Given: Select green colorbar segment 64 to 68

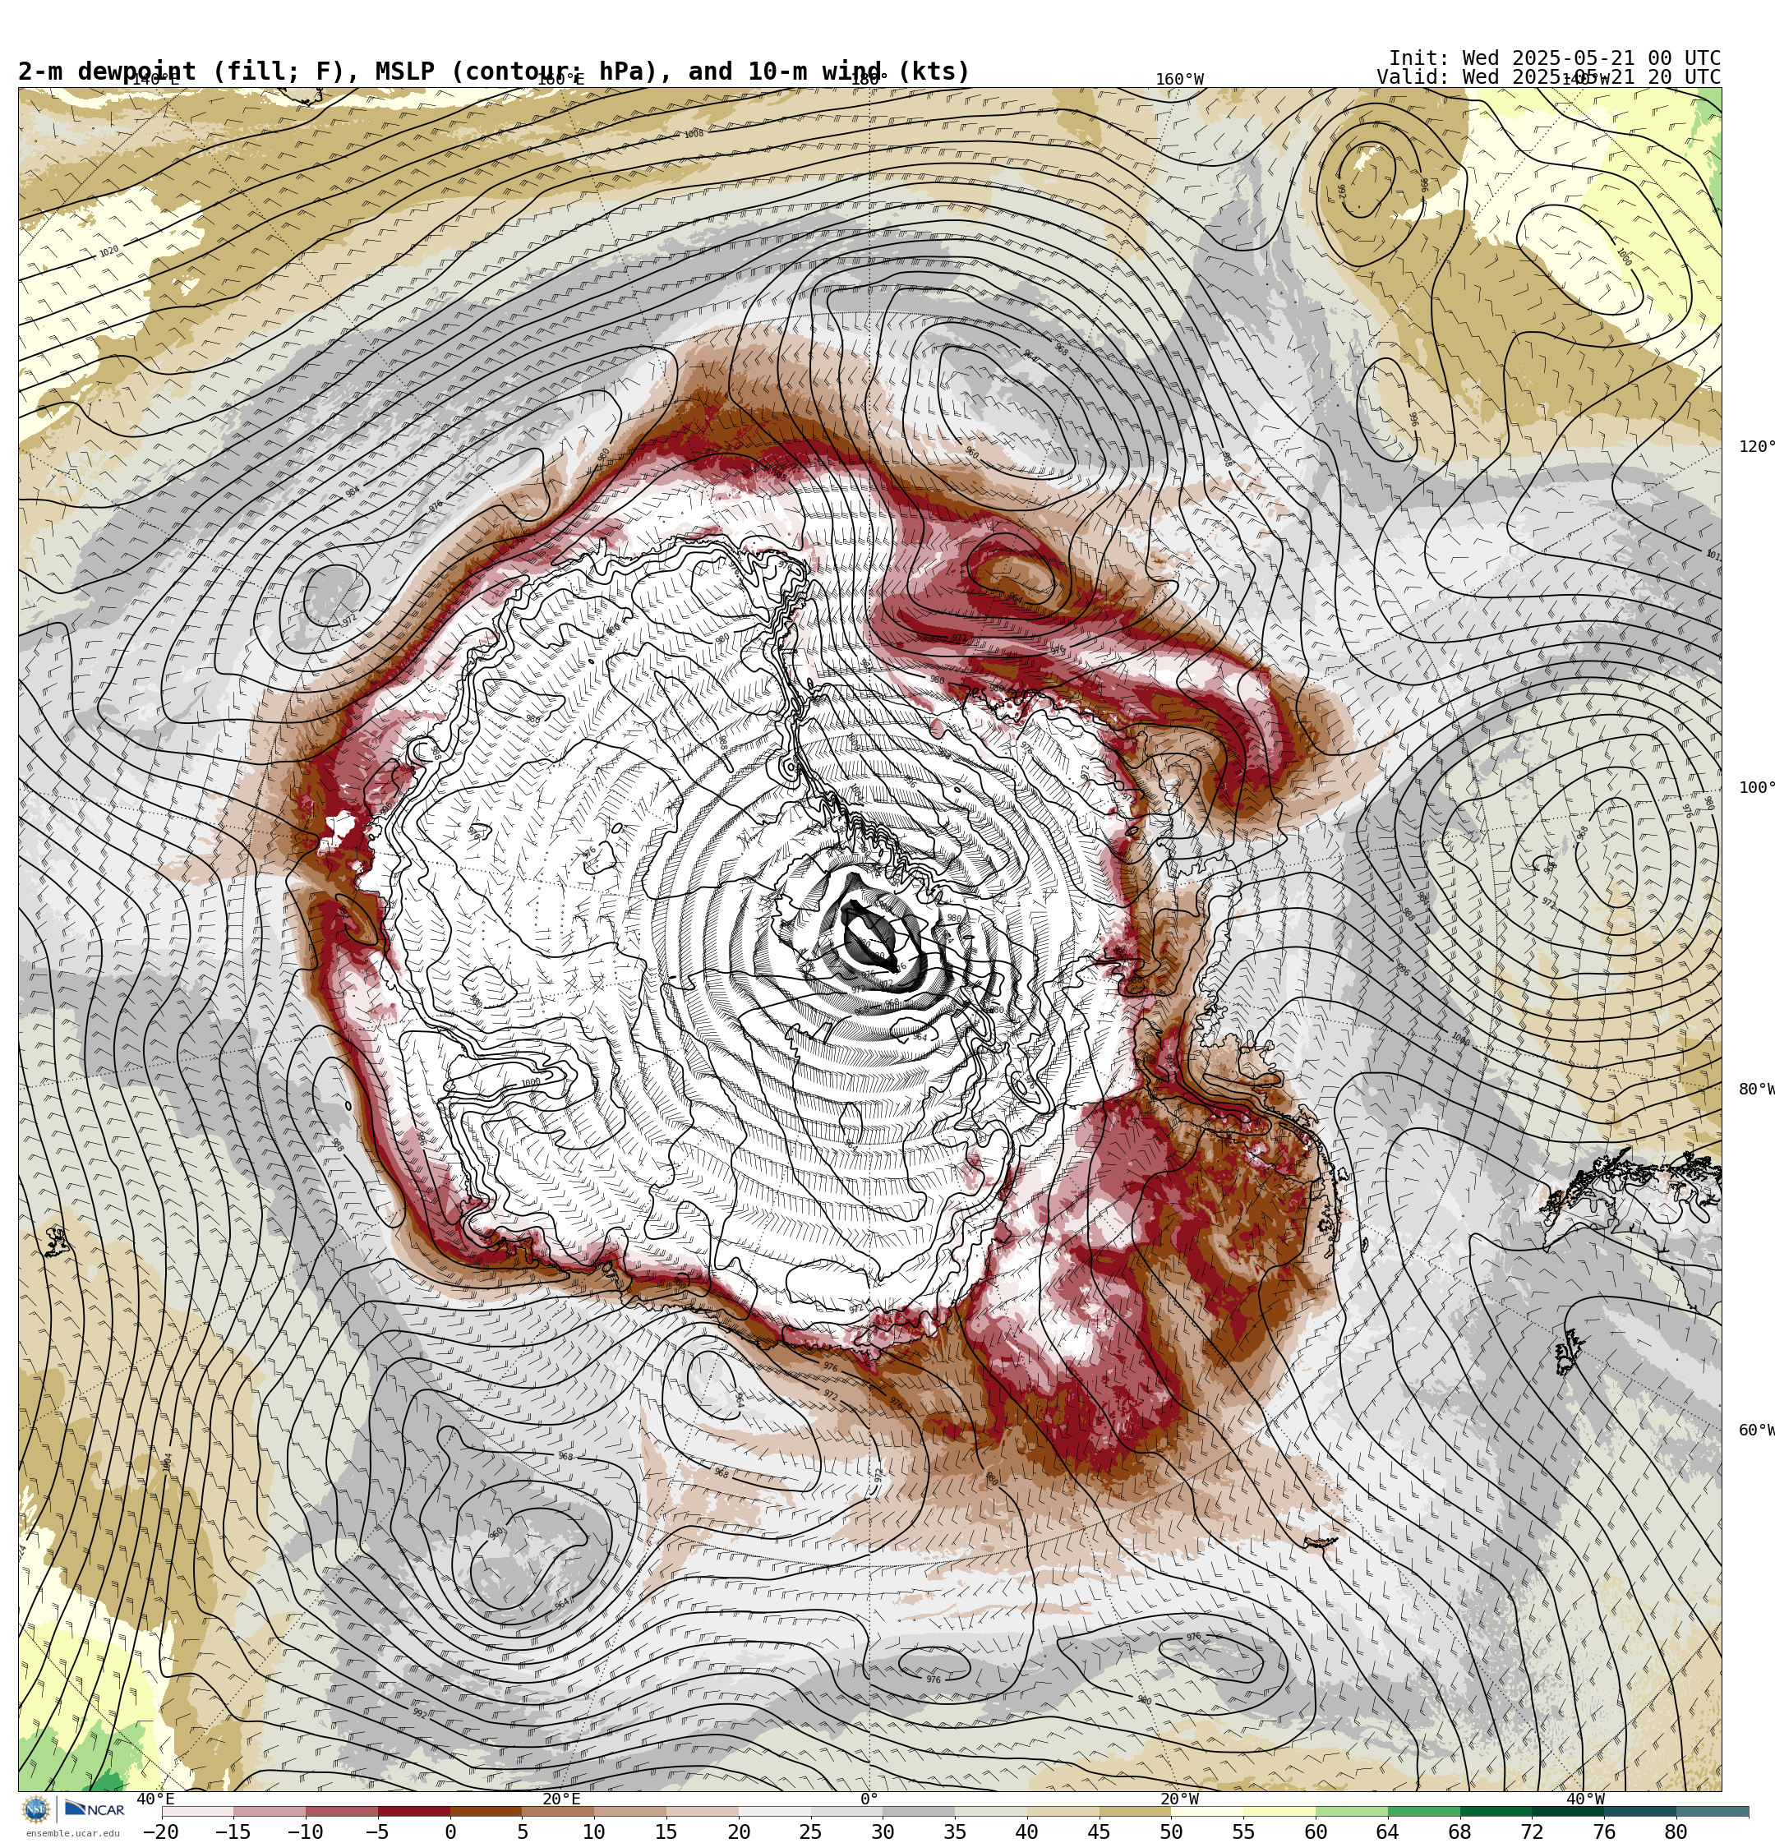Looking at the screenshot, I should pos(1424,1811).
